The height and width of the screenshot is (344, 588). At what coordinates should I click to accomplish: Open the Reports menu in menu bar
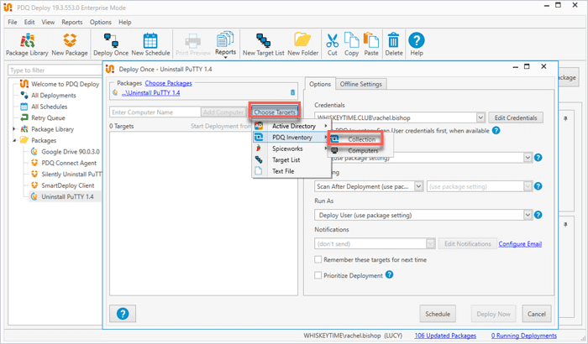point(72,22)
